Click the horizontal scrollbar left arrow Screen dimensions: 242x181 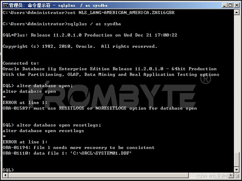[x=5, y=175]
